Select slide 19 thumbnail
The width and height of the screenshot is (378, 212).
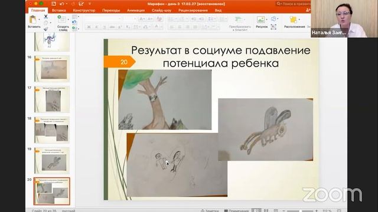click(52, 161)
